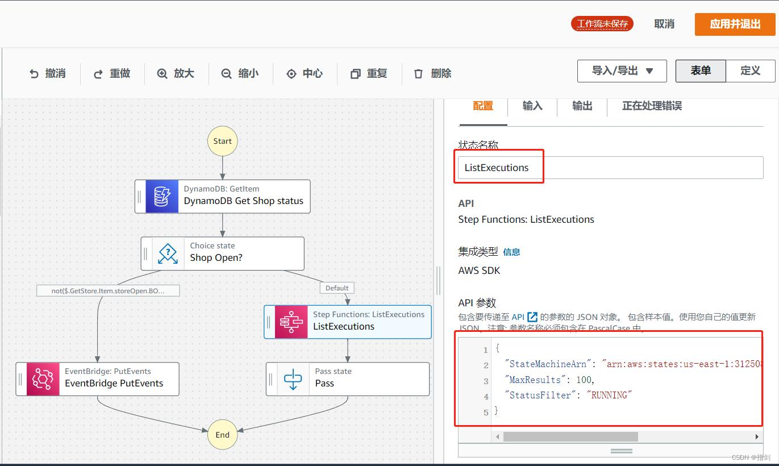Image resolution: width=779 pixels, height=466 pixels.
Task: Delete the state with the 删除 trash icon
Action: 419,74
